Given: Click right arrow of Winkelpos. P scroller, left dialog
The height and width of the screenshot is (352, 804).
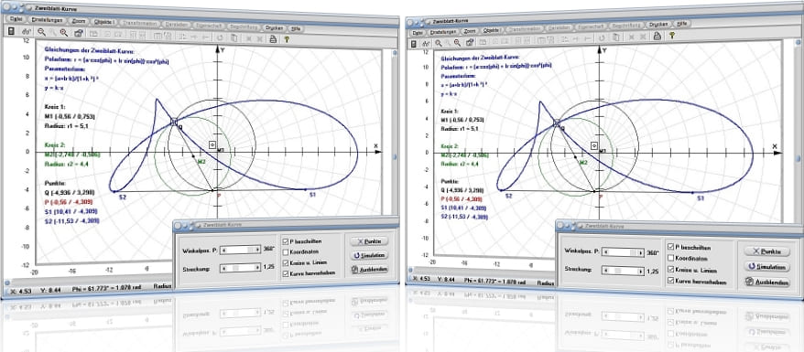Looking at the screenshot, I should pos(257,251).
